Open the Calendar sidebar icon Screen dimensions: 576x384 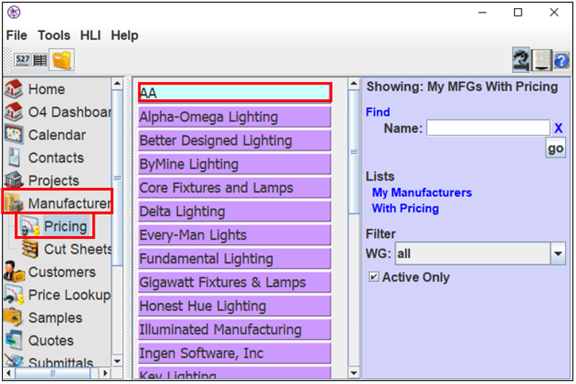click(x=13, y=135)
